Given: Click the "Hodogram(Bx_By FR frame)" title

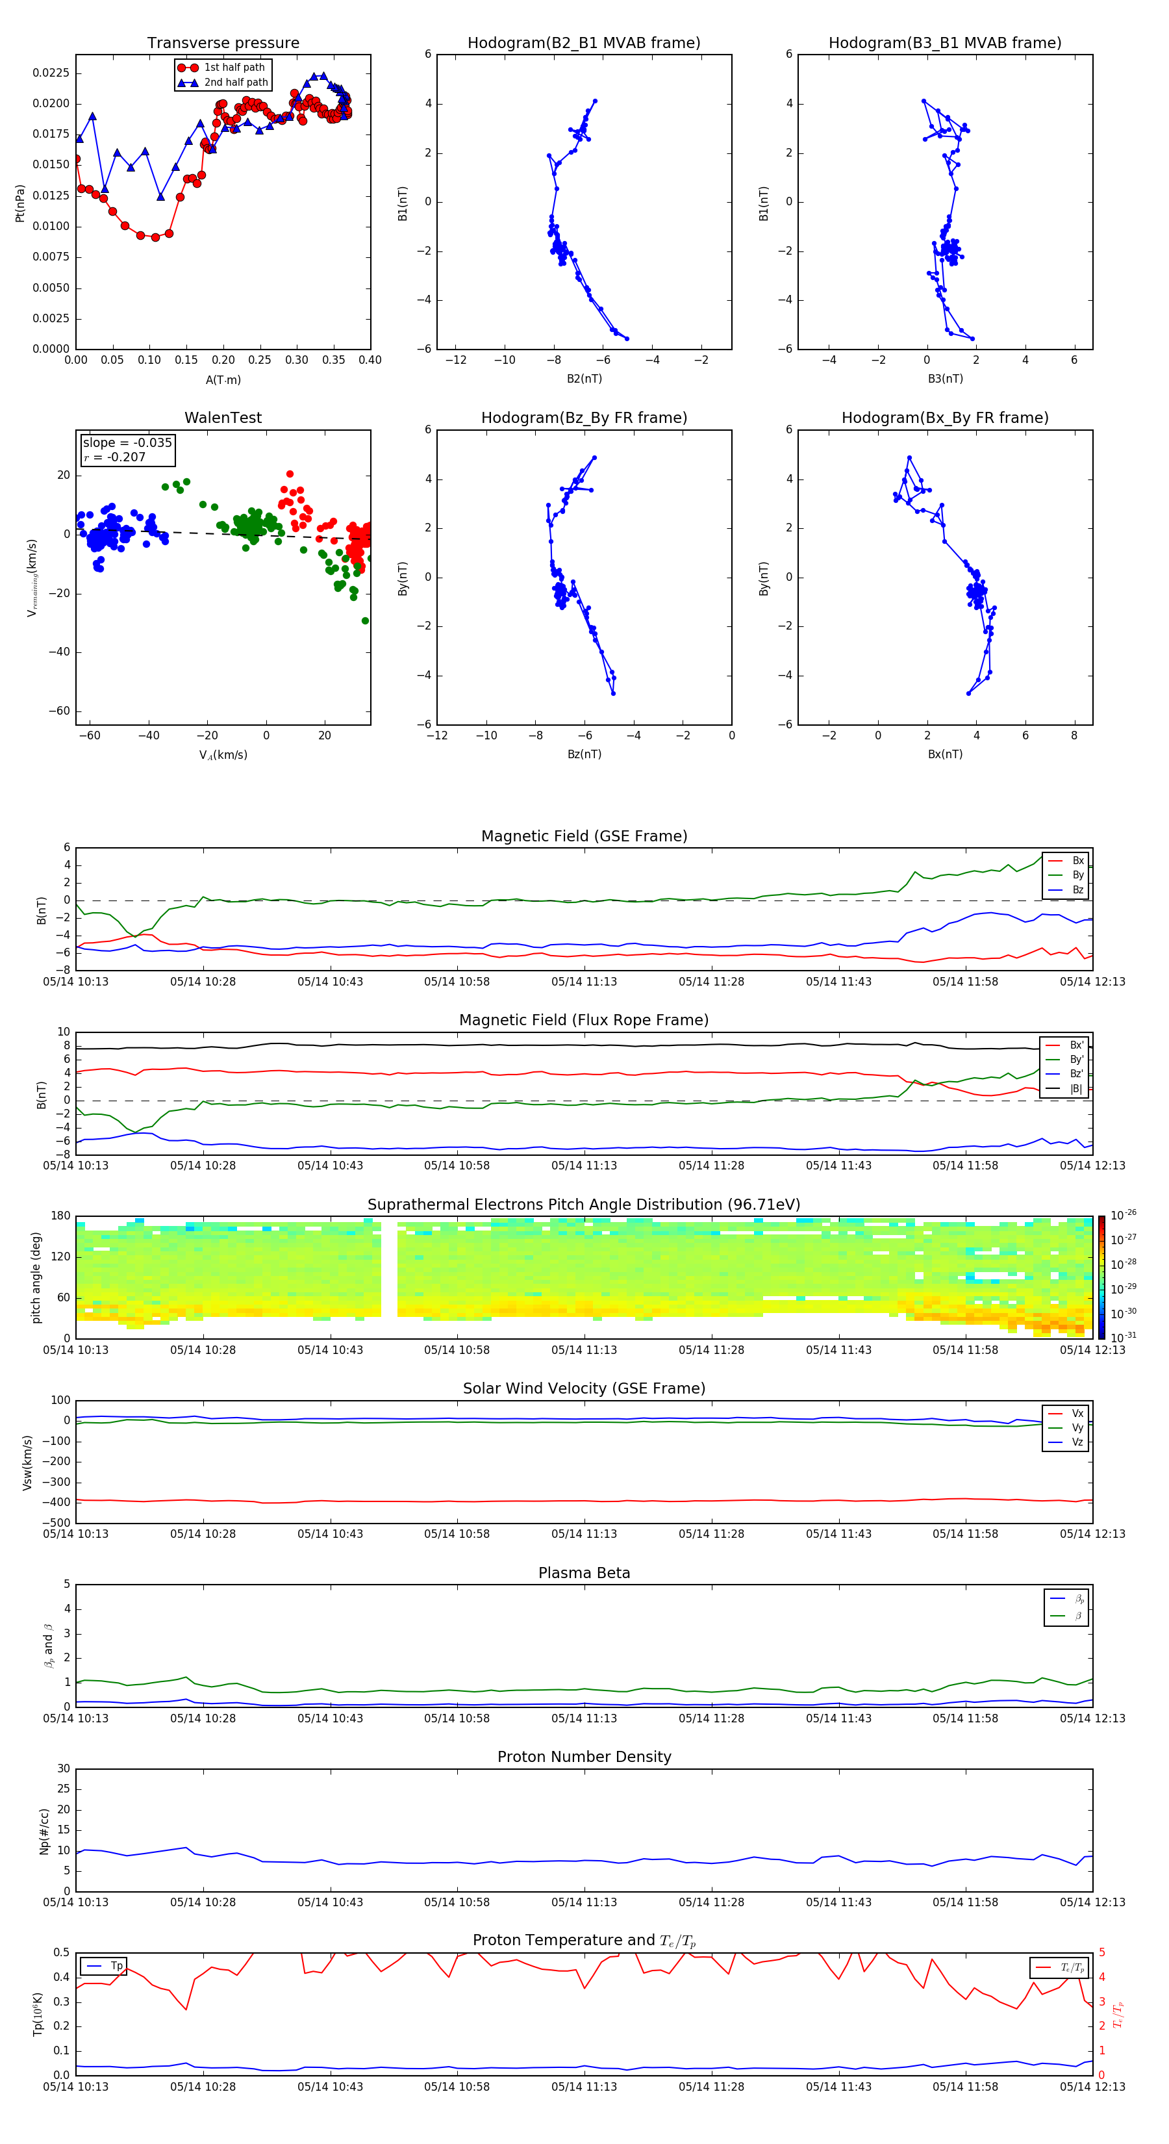Looking at the screenshot, I should (945, 418).
